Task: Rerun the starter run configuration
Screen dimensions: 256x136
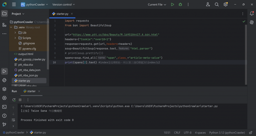Action: 14,100
